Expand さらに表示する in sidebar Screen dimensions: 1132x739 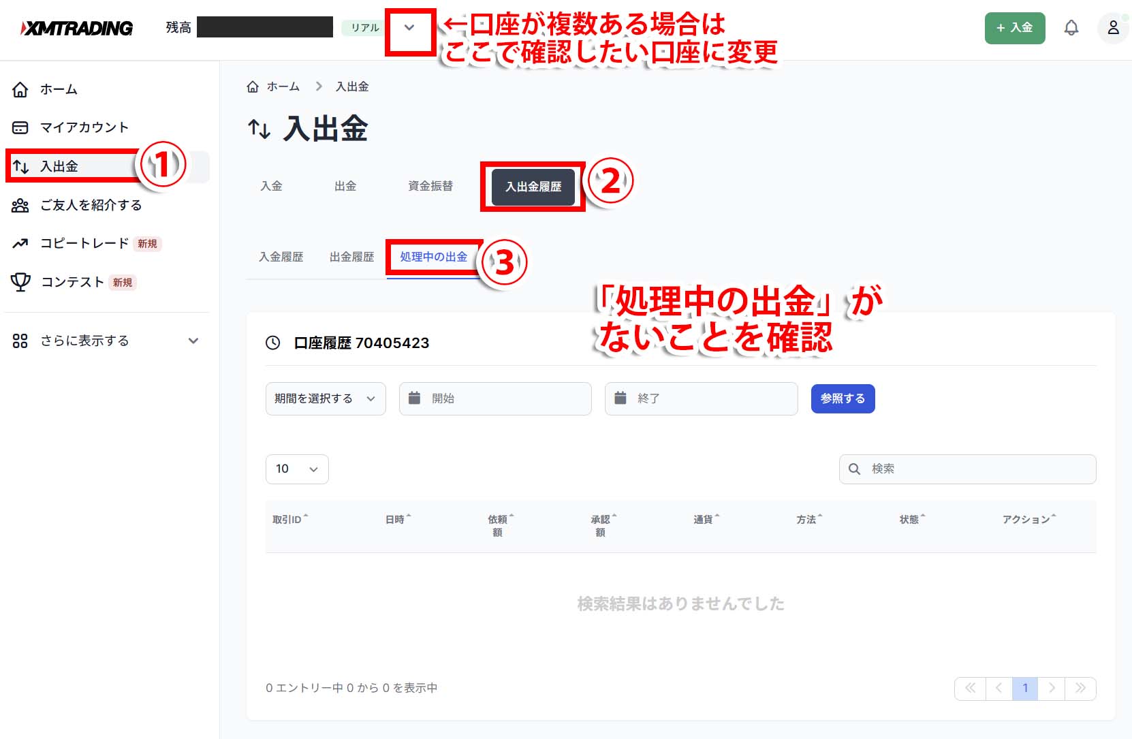193,341
